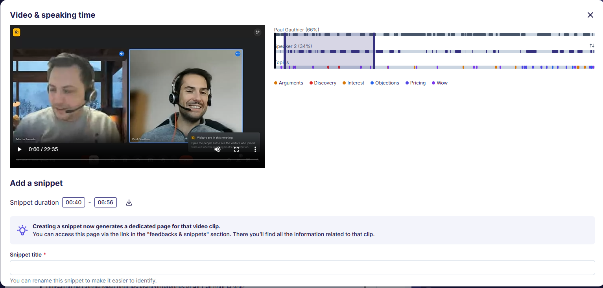The width and height of the screenshot is (603, 288).
Task: Click the 'Snippet duration' label
Action: (34, 203)
